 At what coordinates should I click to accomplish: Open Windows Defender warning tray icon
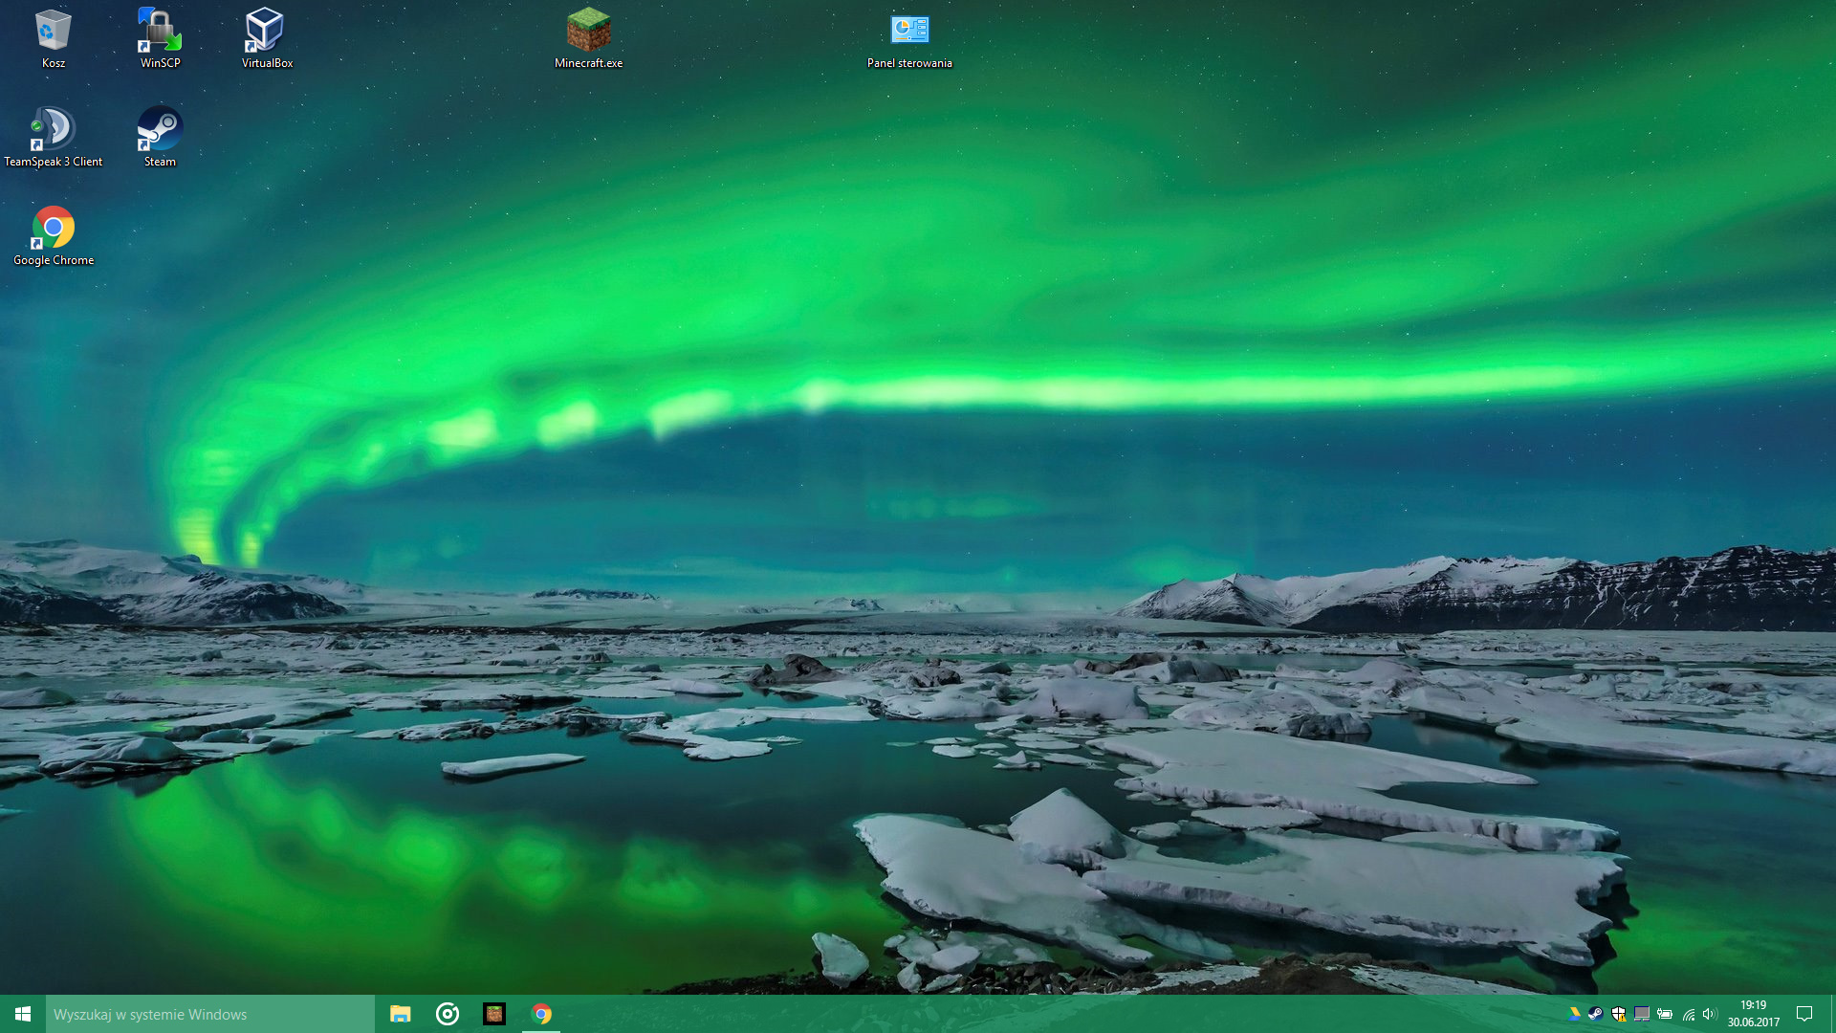(x=1619, y=1014)
